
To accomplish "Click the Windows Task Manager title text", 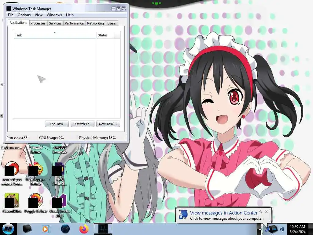I will 32,9.
